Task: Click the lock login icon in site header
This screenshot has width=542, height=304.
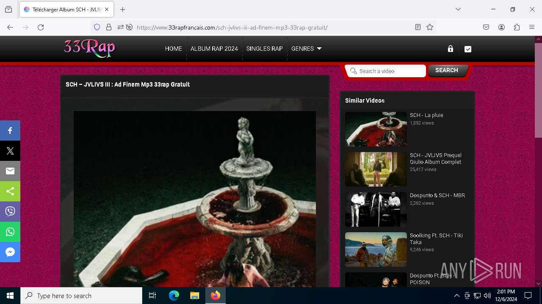Action: [x=451, y=49]
